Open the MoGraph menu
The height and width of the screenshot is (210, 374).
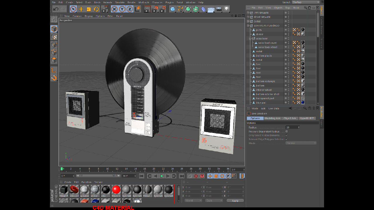144,2
